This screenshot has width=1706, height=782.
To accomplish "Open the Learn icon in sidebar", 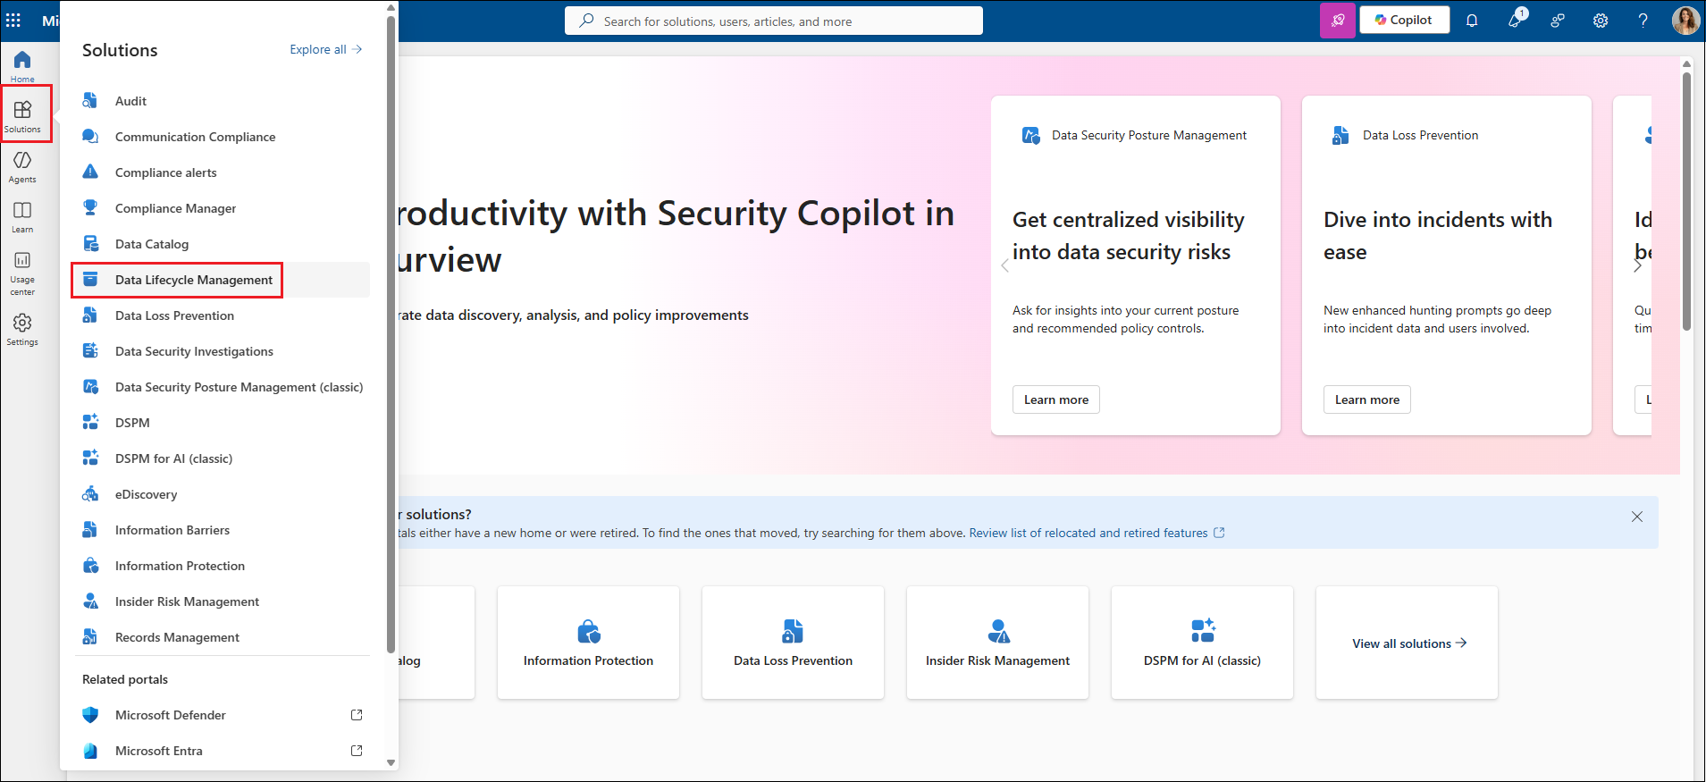I will [x=22, y=215].
